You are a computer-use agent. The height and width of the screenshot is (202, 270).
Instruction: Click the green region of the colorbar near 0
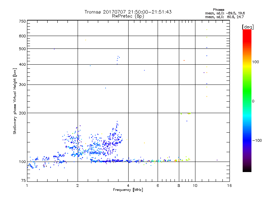coord(247,96)
